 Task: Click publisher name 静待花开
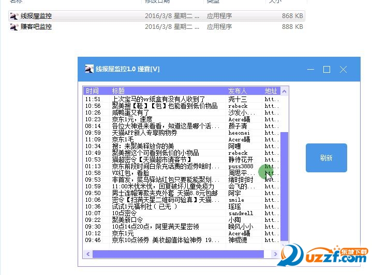[x=241, y=159]
